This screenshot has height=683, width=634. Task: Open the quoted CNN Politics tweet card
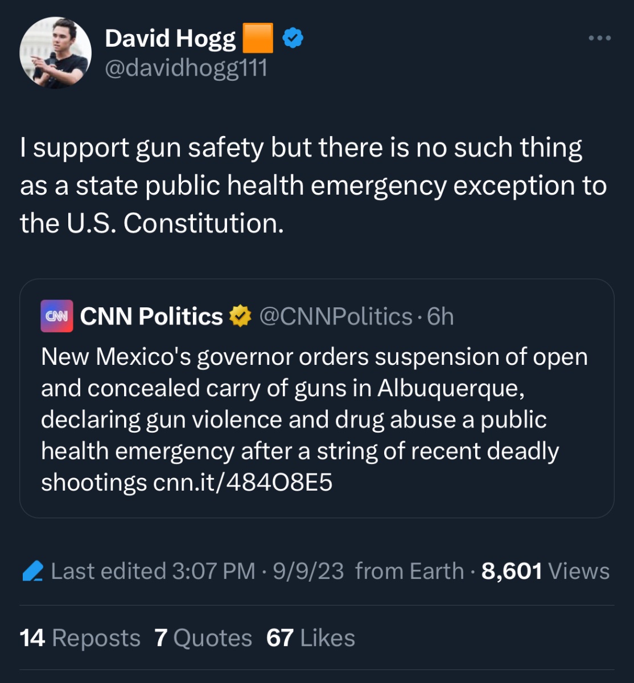point(317,398)
